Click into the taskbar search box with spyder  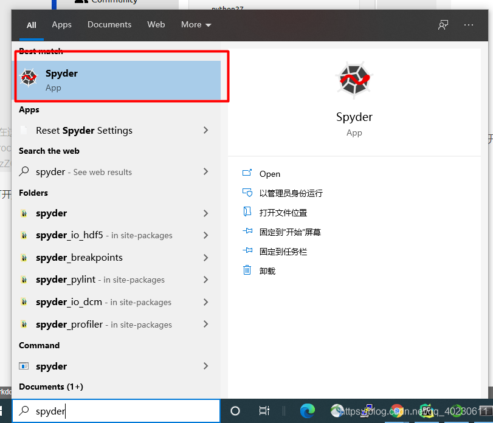click(116, 411)
